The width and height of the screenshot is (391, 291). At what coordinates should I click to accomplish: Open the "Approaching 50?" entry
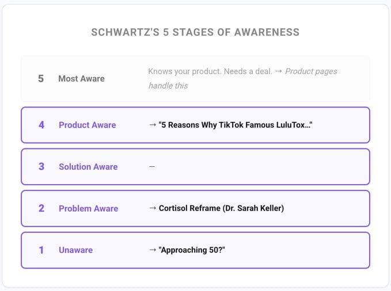(192, 250)
